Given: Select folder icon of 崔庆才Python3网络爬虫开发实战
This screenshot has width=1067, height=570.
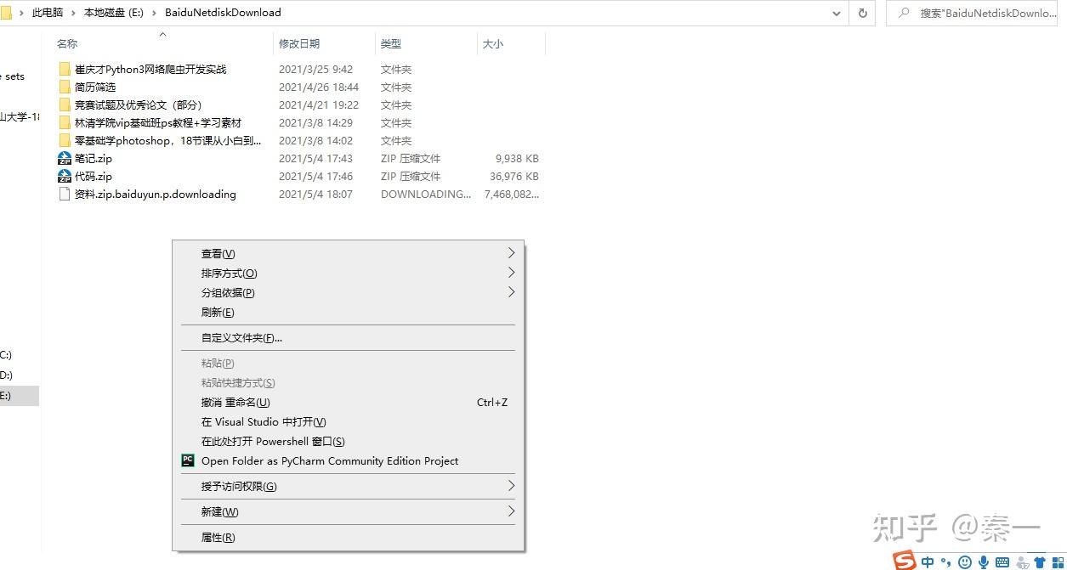Looking at the screenshot, I should pos(65,69).
